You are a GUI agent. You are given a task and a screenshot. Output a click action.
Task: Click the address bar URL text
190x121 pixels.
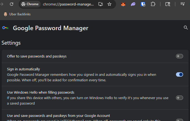point(68,4)
